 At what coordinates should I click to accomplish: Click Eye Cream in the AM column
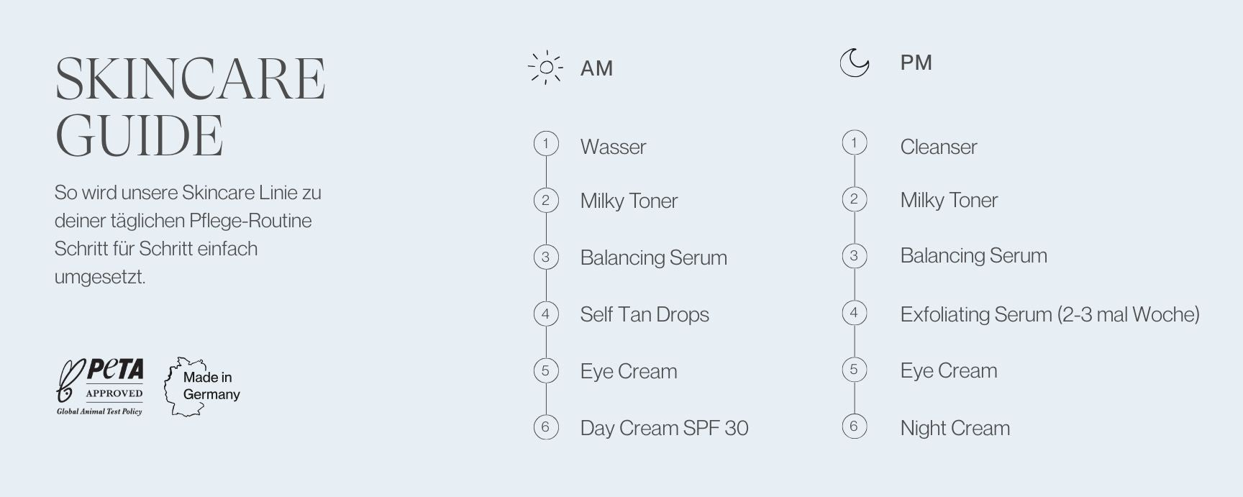click(628, 371)
